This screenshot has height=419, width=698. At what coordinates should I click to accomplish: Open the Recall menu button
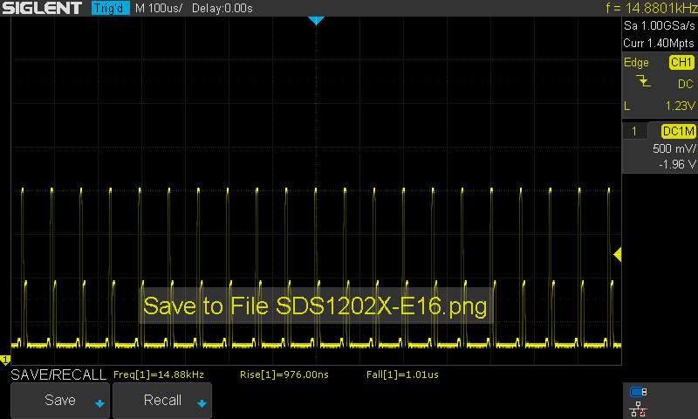click(x=162, y=401)
